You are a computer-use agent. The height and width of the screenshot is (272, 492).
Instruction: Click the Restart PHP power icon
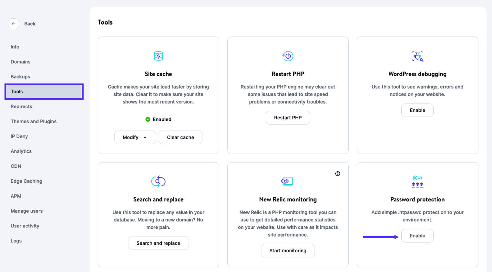pyautogui.click(x=287, y=56)
